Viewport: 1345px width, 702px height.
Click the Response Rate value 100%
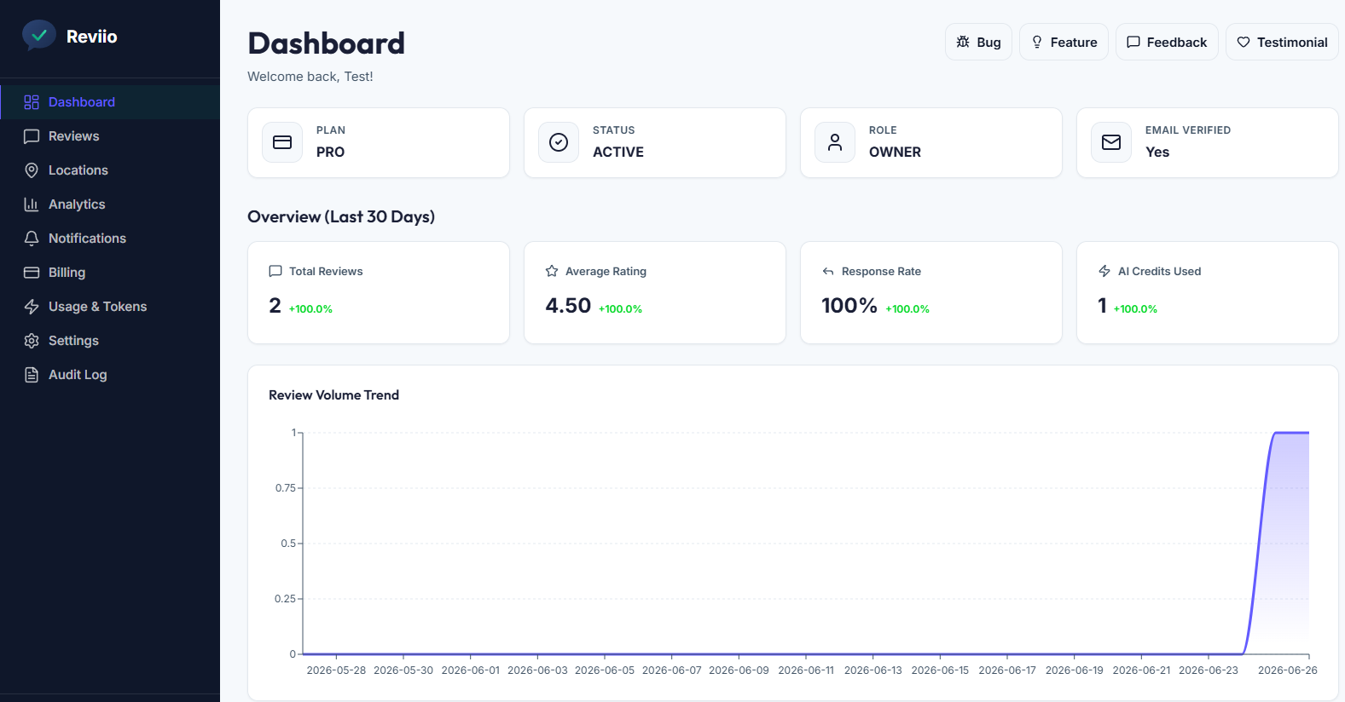click(x=849, y=306)
